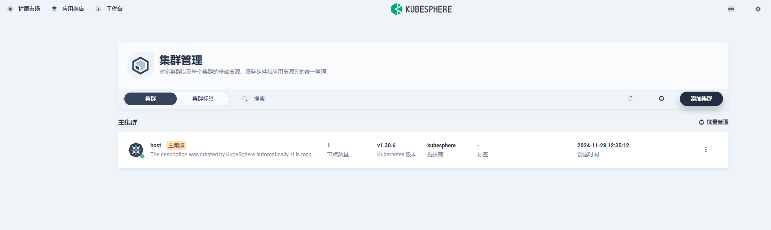Click the 创建时间 label
This screenshot has width=771, height=230.
click(x=588, y=155)
